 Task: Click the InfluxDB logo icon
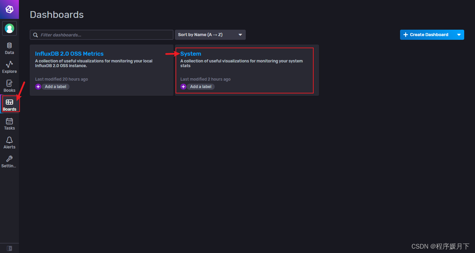[x=9, y=9]
